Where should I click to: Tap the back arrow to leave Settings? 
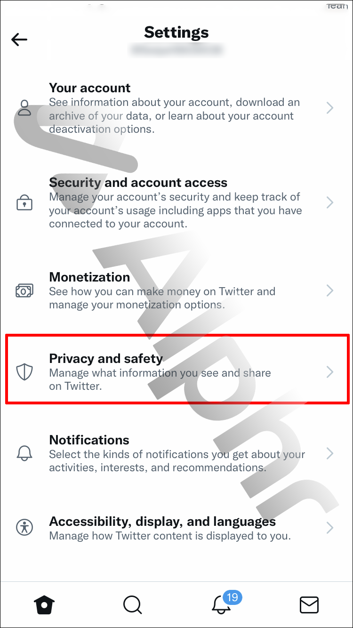19,40
